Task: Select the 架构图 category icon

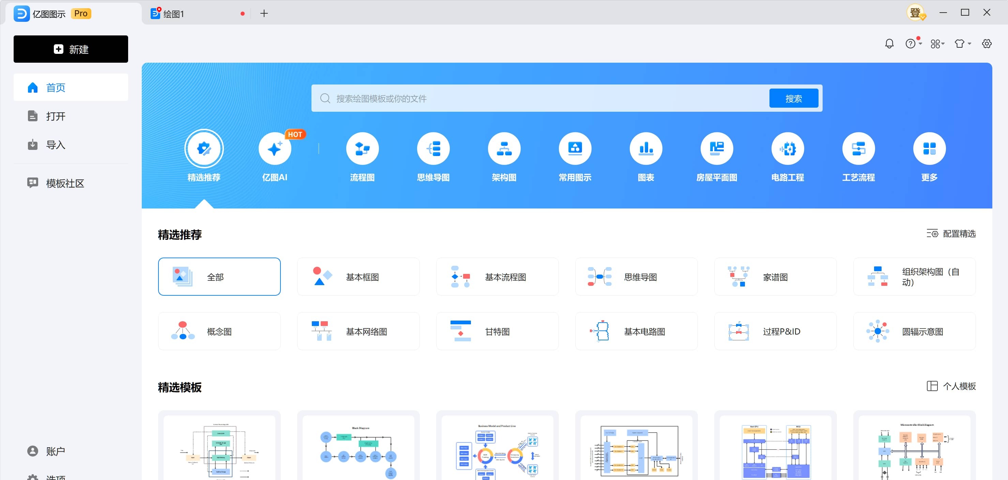Action: coord(504,149)
